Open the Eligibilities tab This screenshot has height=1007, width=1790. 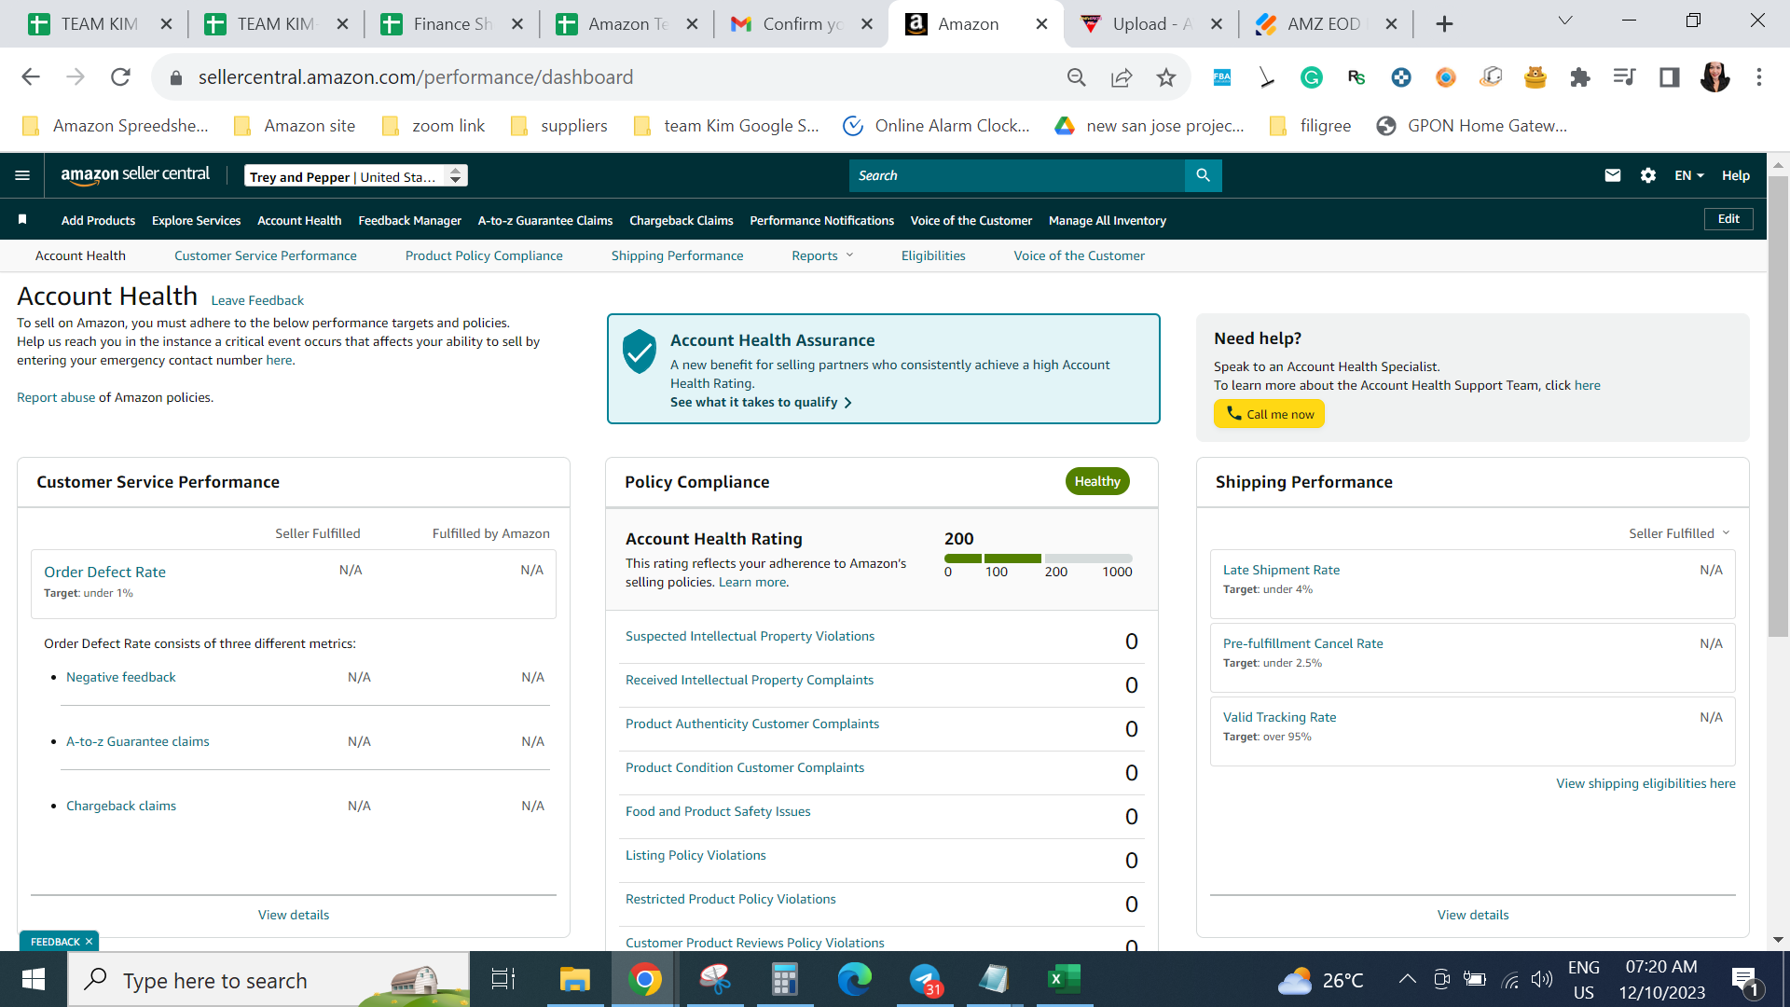[933, 255]
